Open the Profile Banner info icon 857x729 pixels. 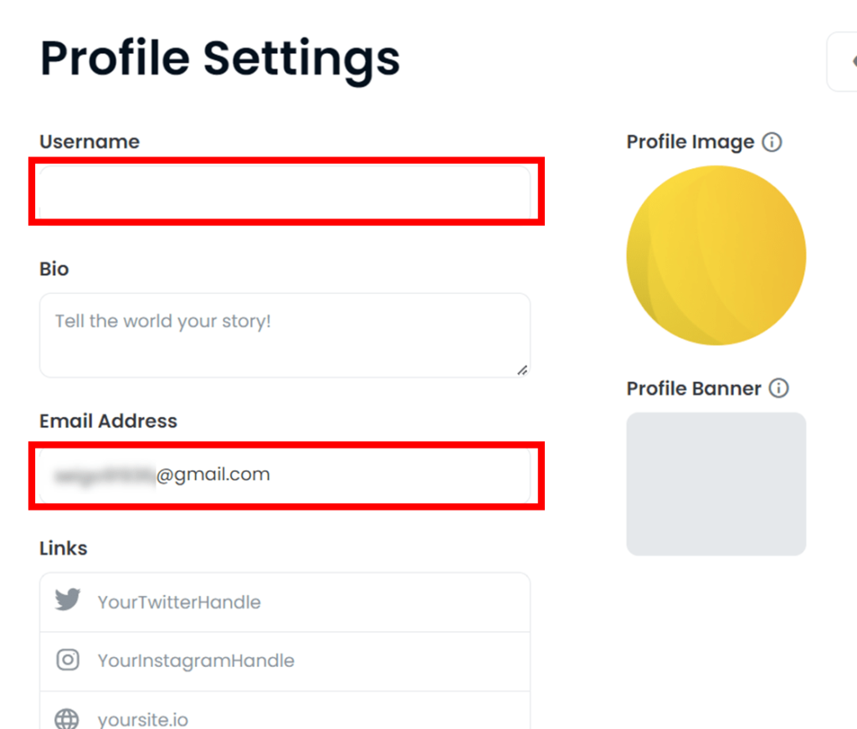(779, 388)
